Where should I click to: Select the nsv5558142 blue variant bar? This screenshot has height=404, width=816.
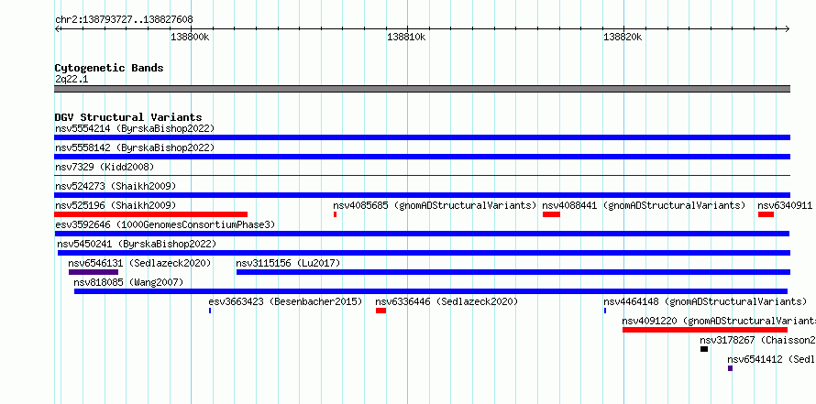pos(422,157)
